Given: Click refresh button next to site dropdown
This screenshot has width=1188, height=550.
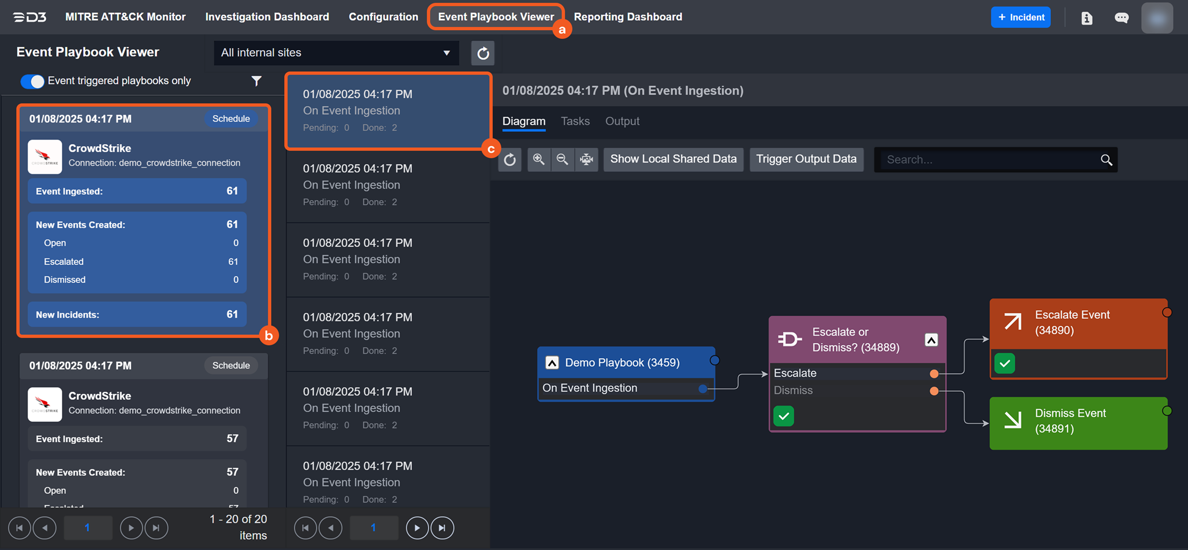Looking at the screenshot, I should pos(482,53).
